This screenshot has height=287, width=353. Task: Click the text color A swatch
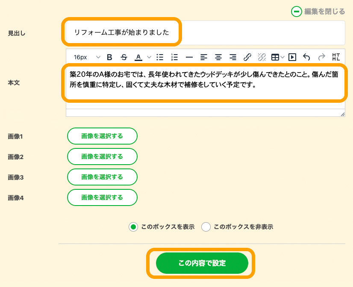[138, 57]
